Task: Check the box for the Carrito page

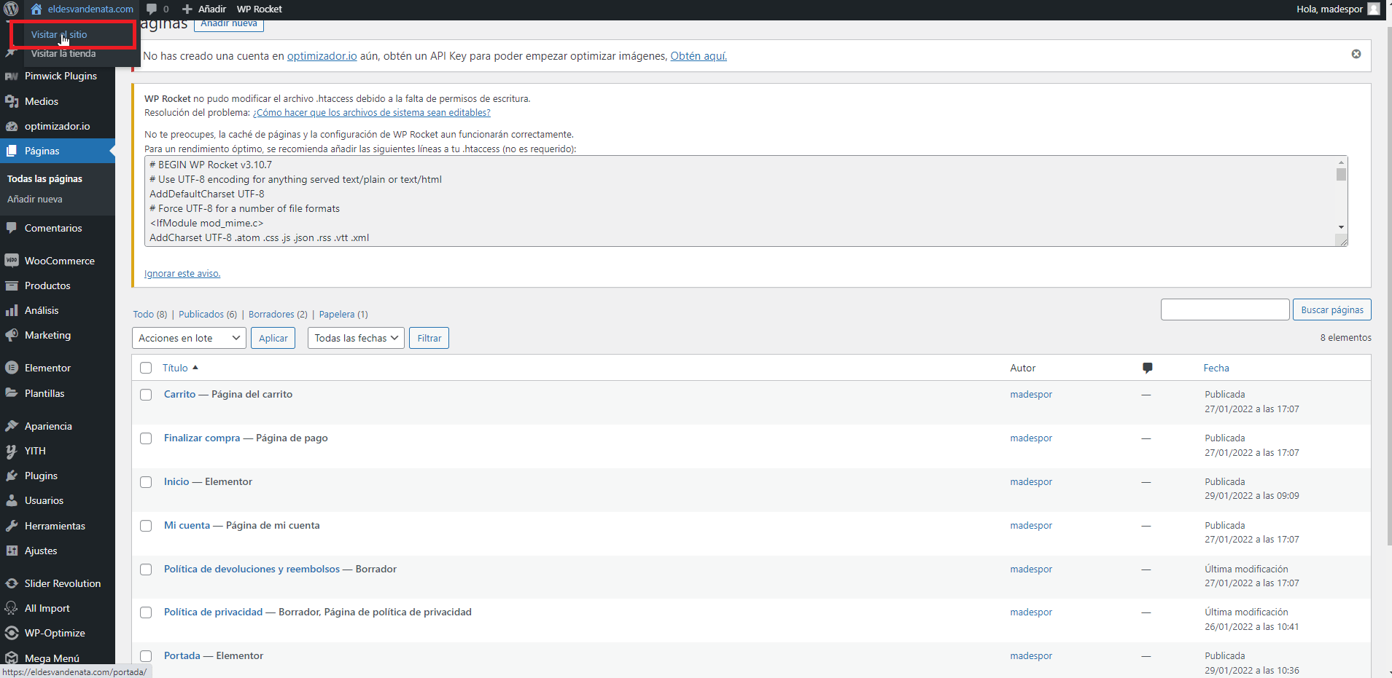Action: pyautogui.click(x=146, y=395)
